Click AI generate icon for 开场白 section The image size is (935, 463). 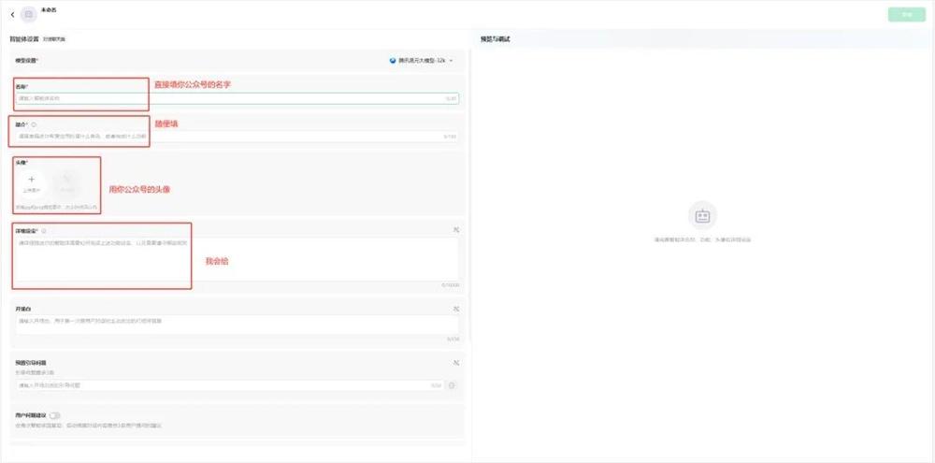coord(456,309)
